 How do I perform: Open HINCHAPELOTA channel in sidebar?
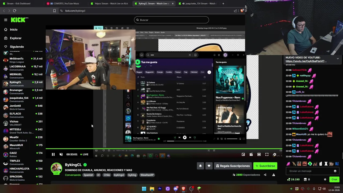[x=23, y=170]
